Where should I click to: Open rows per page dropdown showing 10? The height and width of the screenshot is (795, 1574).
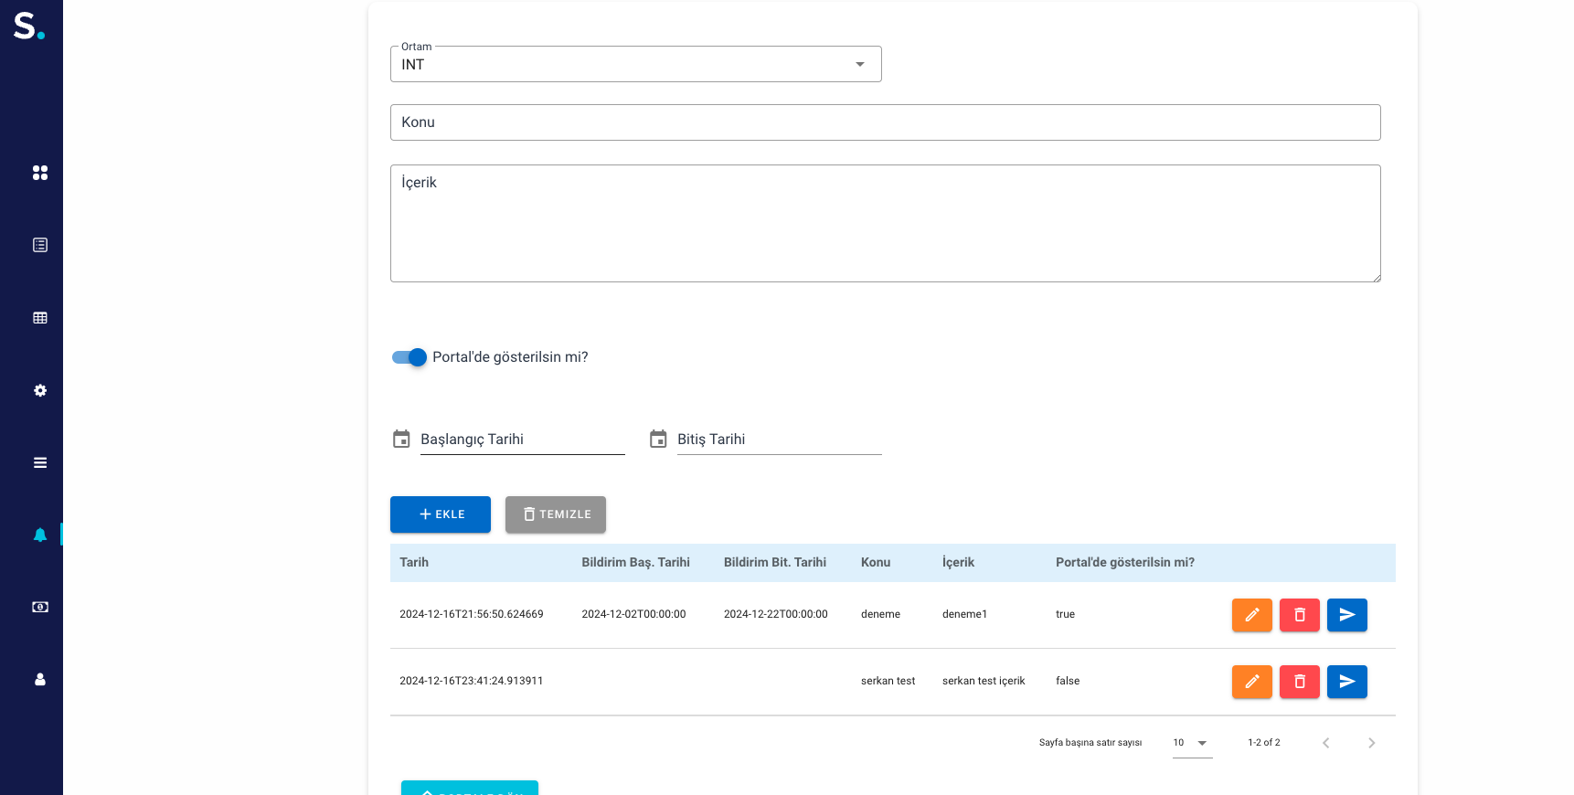click(1191, 743)
